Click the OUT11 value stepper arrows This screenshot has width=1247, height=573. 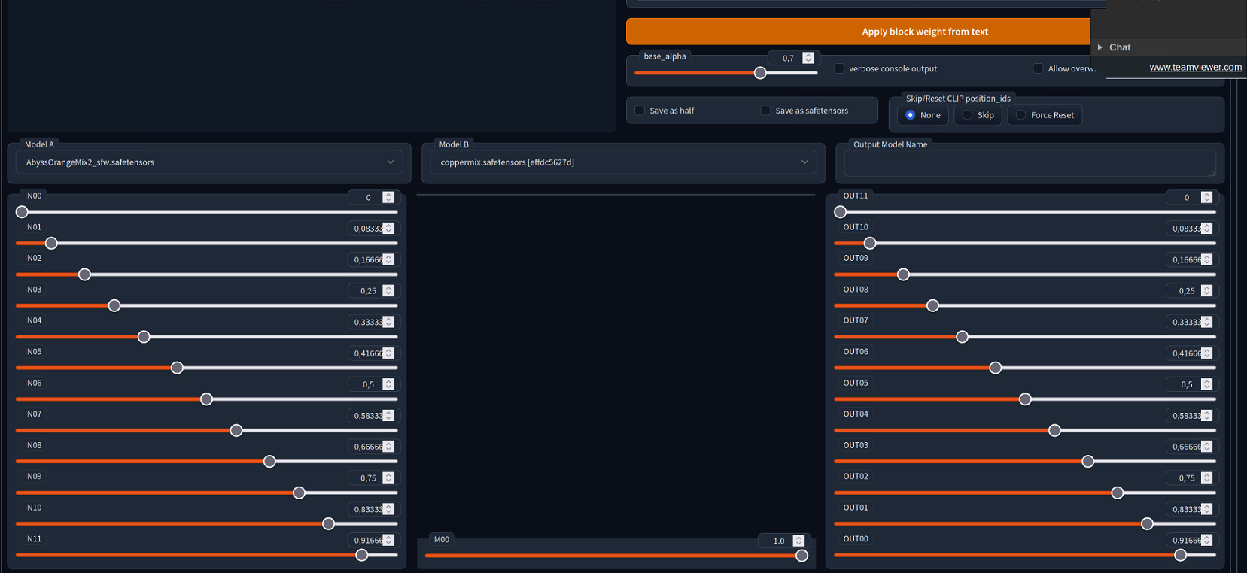click(1206, 197)
